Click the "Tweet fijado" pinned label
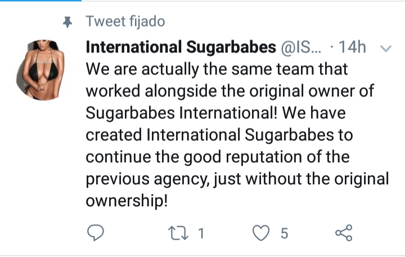 pos(125,22)
